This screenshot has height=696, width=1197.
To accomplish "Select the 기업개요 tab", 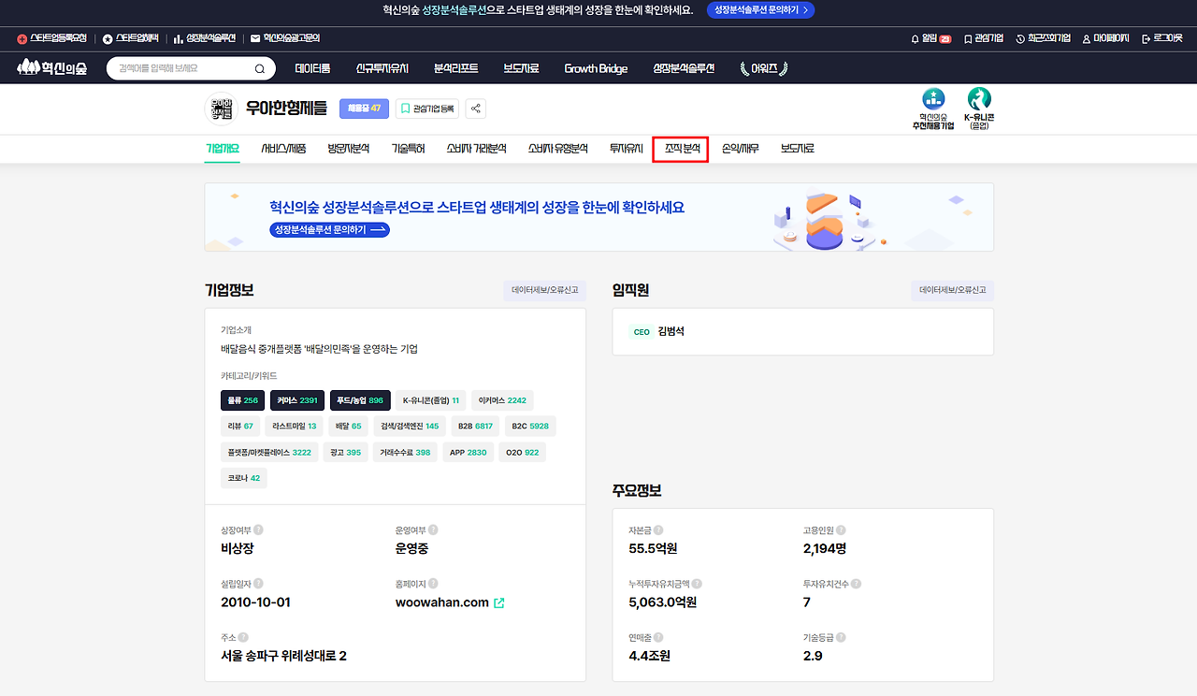I will point(223,148).
